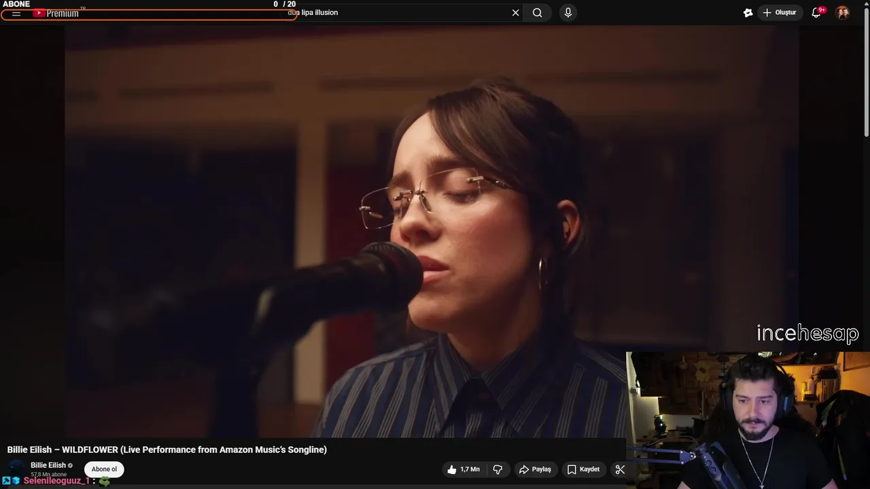Open the Billie Eilish channel avatar
This screenshot has width=870, height=489.
tap(16, 469)
